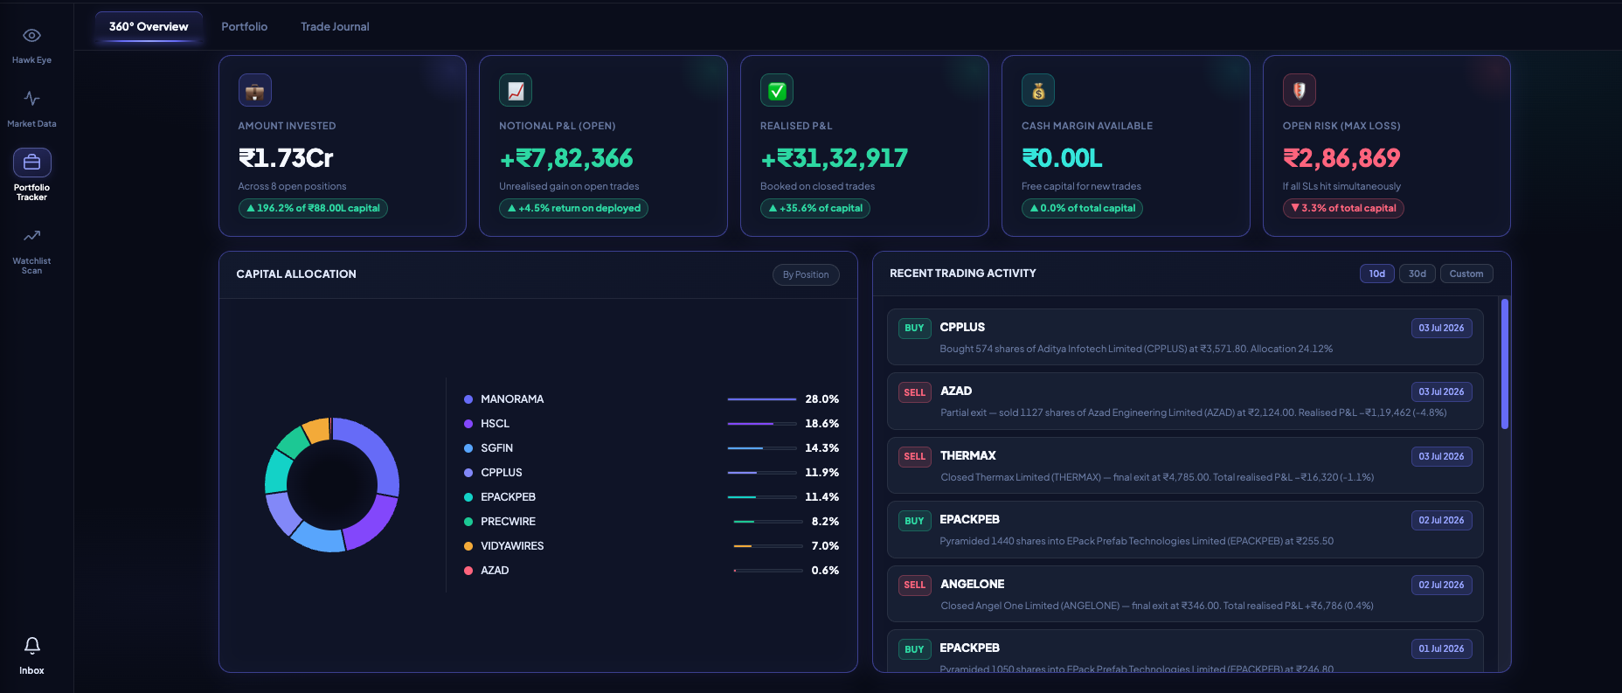Select the 30d activity range
The image size is (1622, 693).
tap(1418, 274)
